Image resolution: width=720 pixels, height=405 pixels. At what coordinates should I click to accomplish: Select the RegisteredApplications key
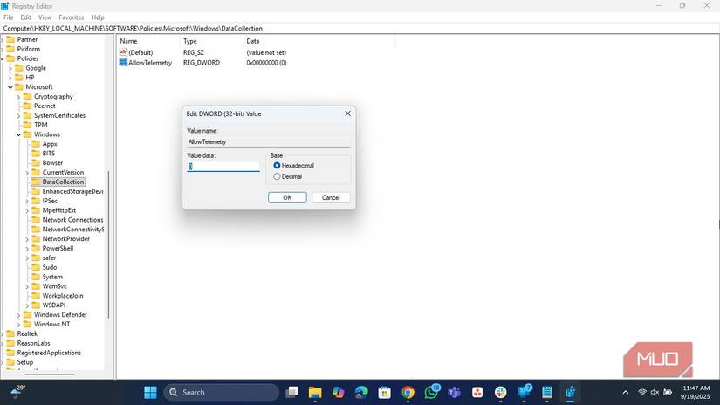click(x=49, y=353)
